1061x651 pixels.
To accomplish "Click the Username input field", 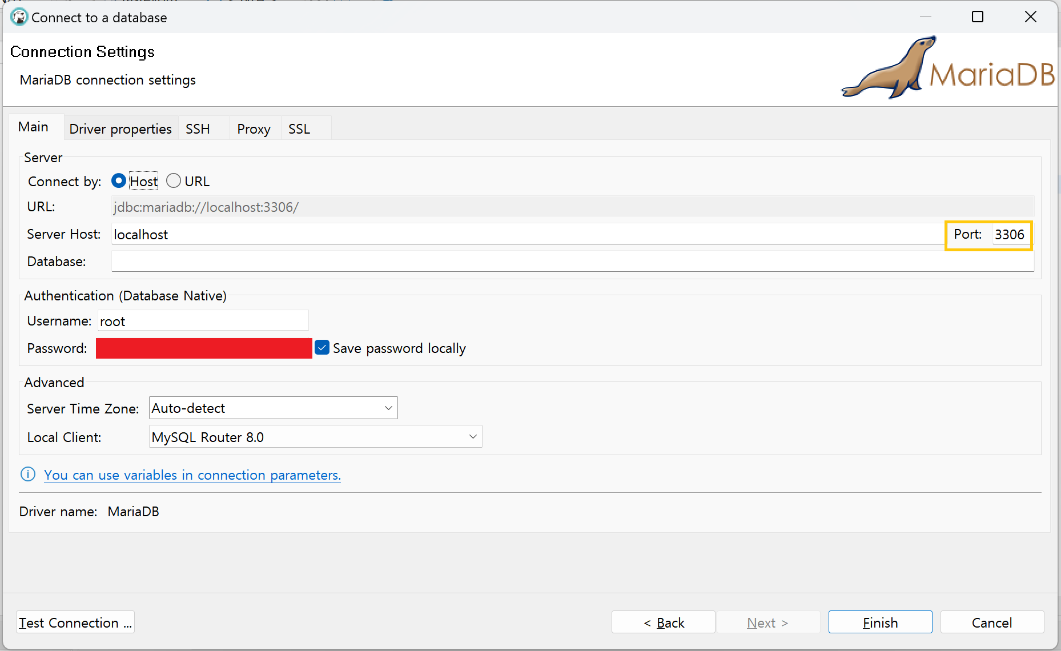I will [x=203, y=321].
